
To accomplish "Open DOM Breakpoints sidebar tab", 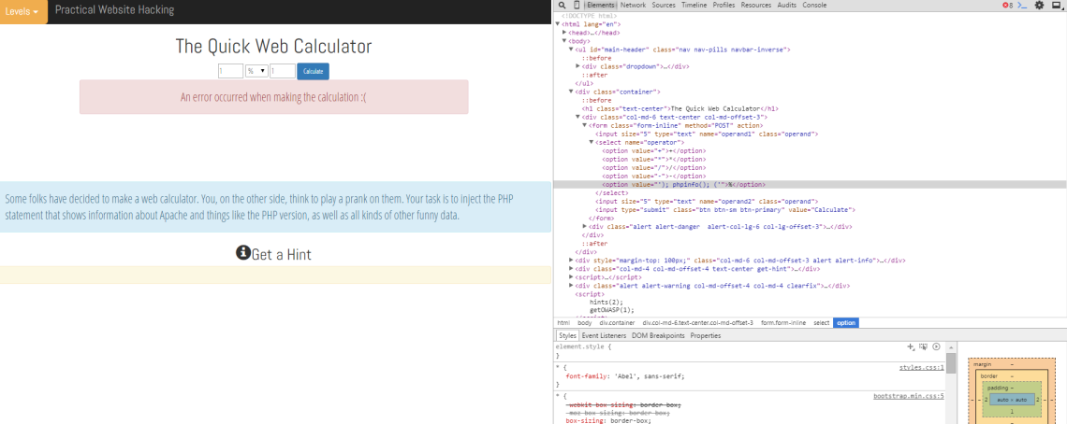I will click(x=658, y=335).
